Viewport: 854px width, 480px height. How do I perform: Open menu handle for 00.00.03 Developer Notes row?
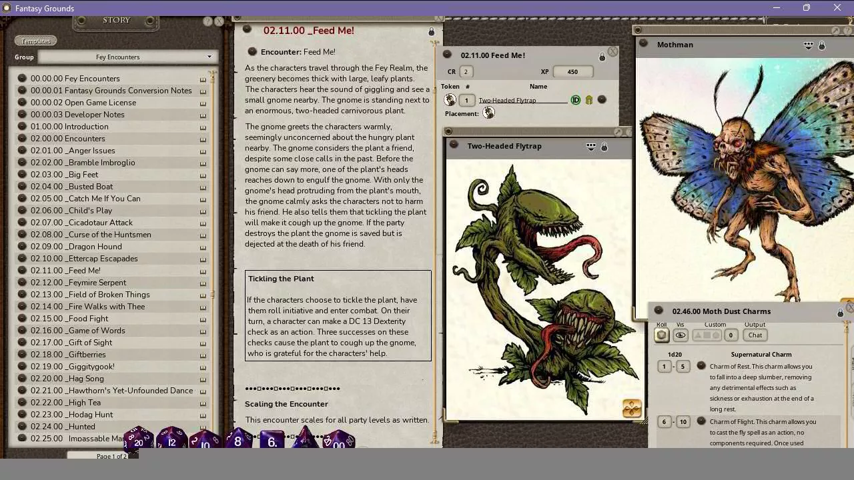[x=203, y=115]
